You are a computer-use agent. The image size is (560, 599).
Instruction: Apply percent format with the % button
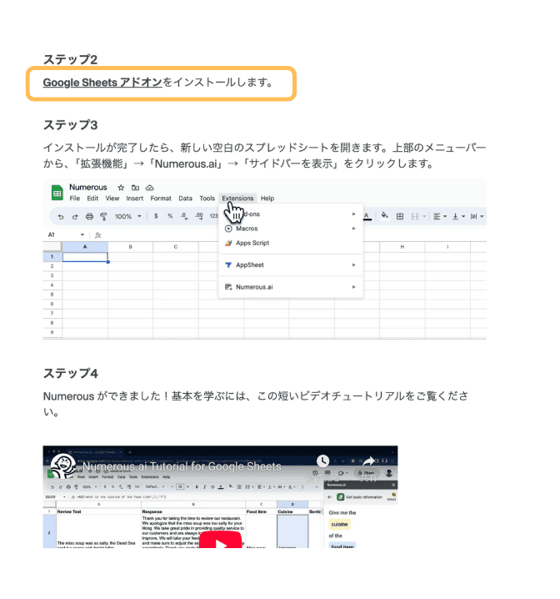coord(170,216)
